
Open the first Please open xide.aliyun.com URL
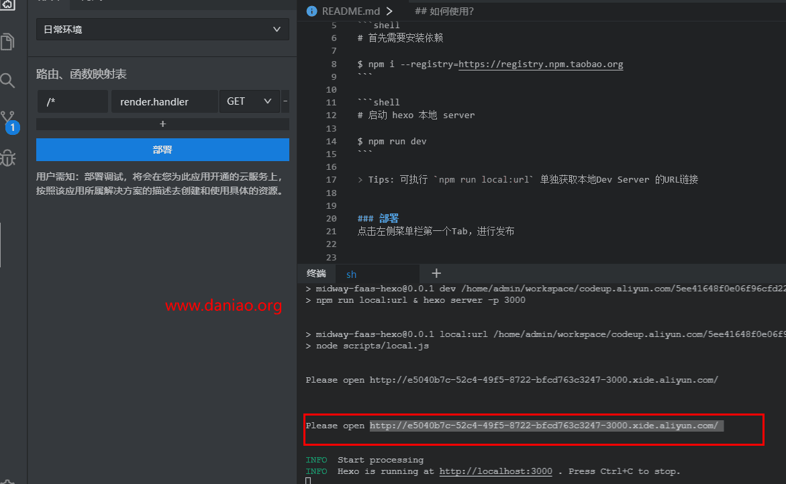[x=544, y=380]
